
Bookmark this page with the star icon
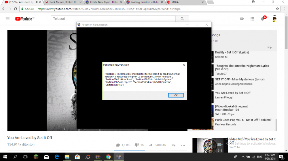277,9
